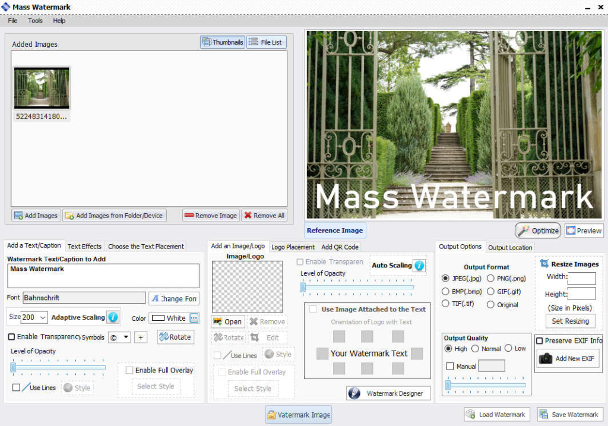Click the watermark text input box

tap(103, 276)
